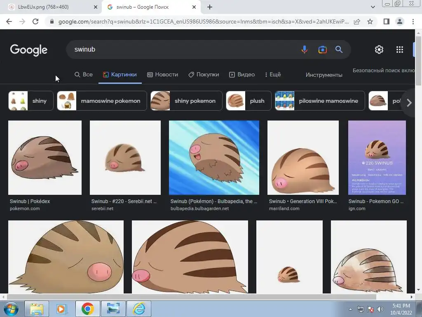Close the swinub Google search tab
Screen dimensions: 422x317
click(x=194, y=7)
